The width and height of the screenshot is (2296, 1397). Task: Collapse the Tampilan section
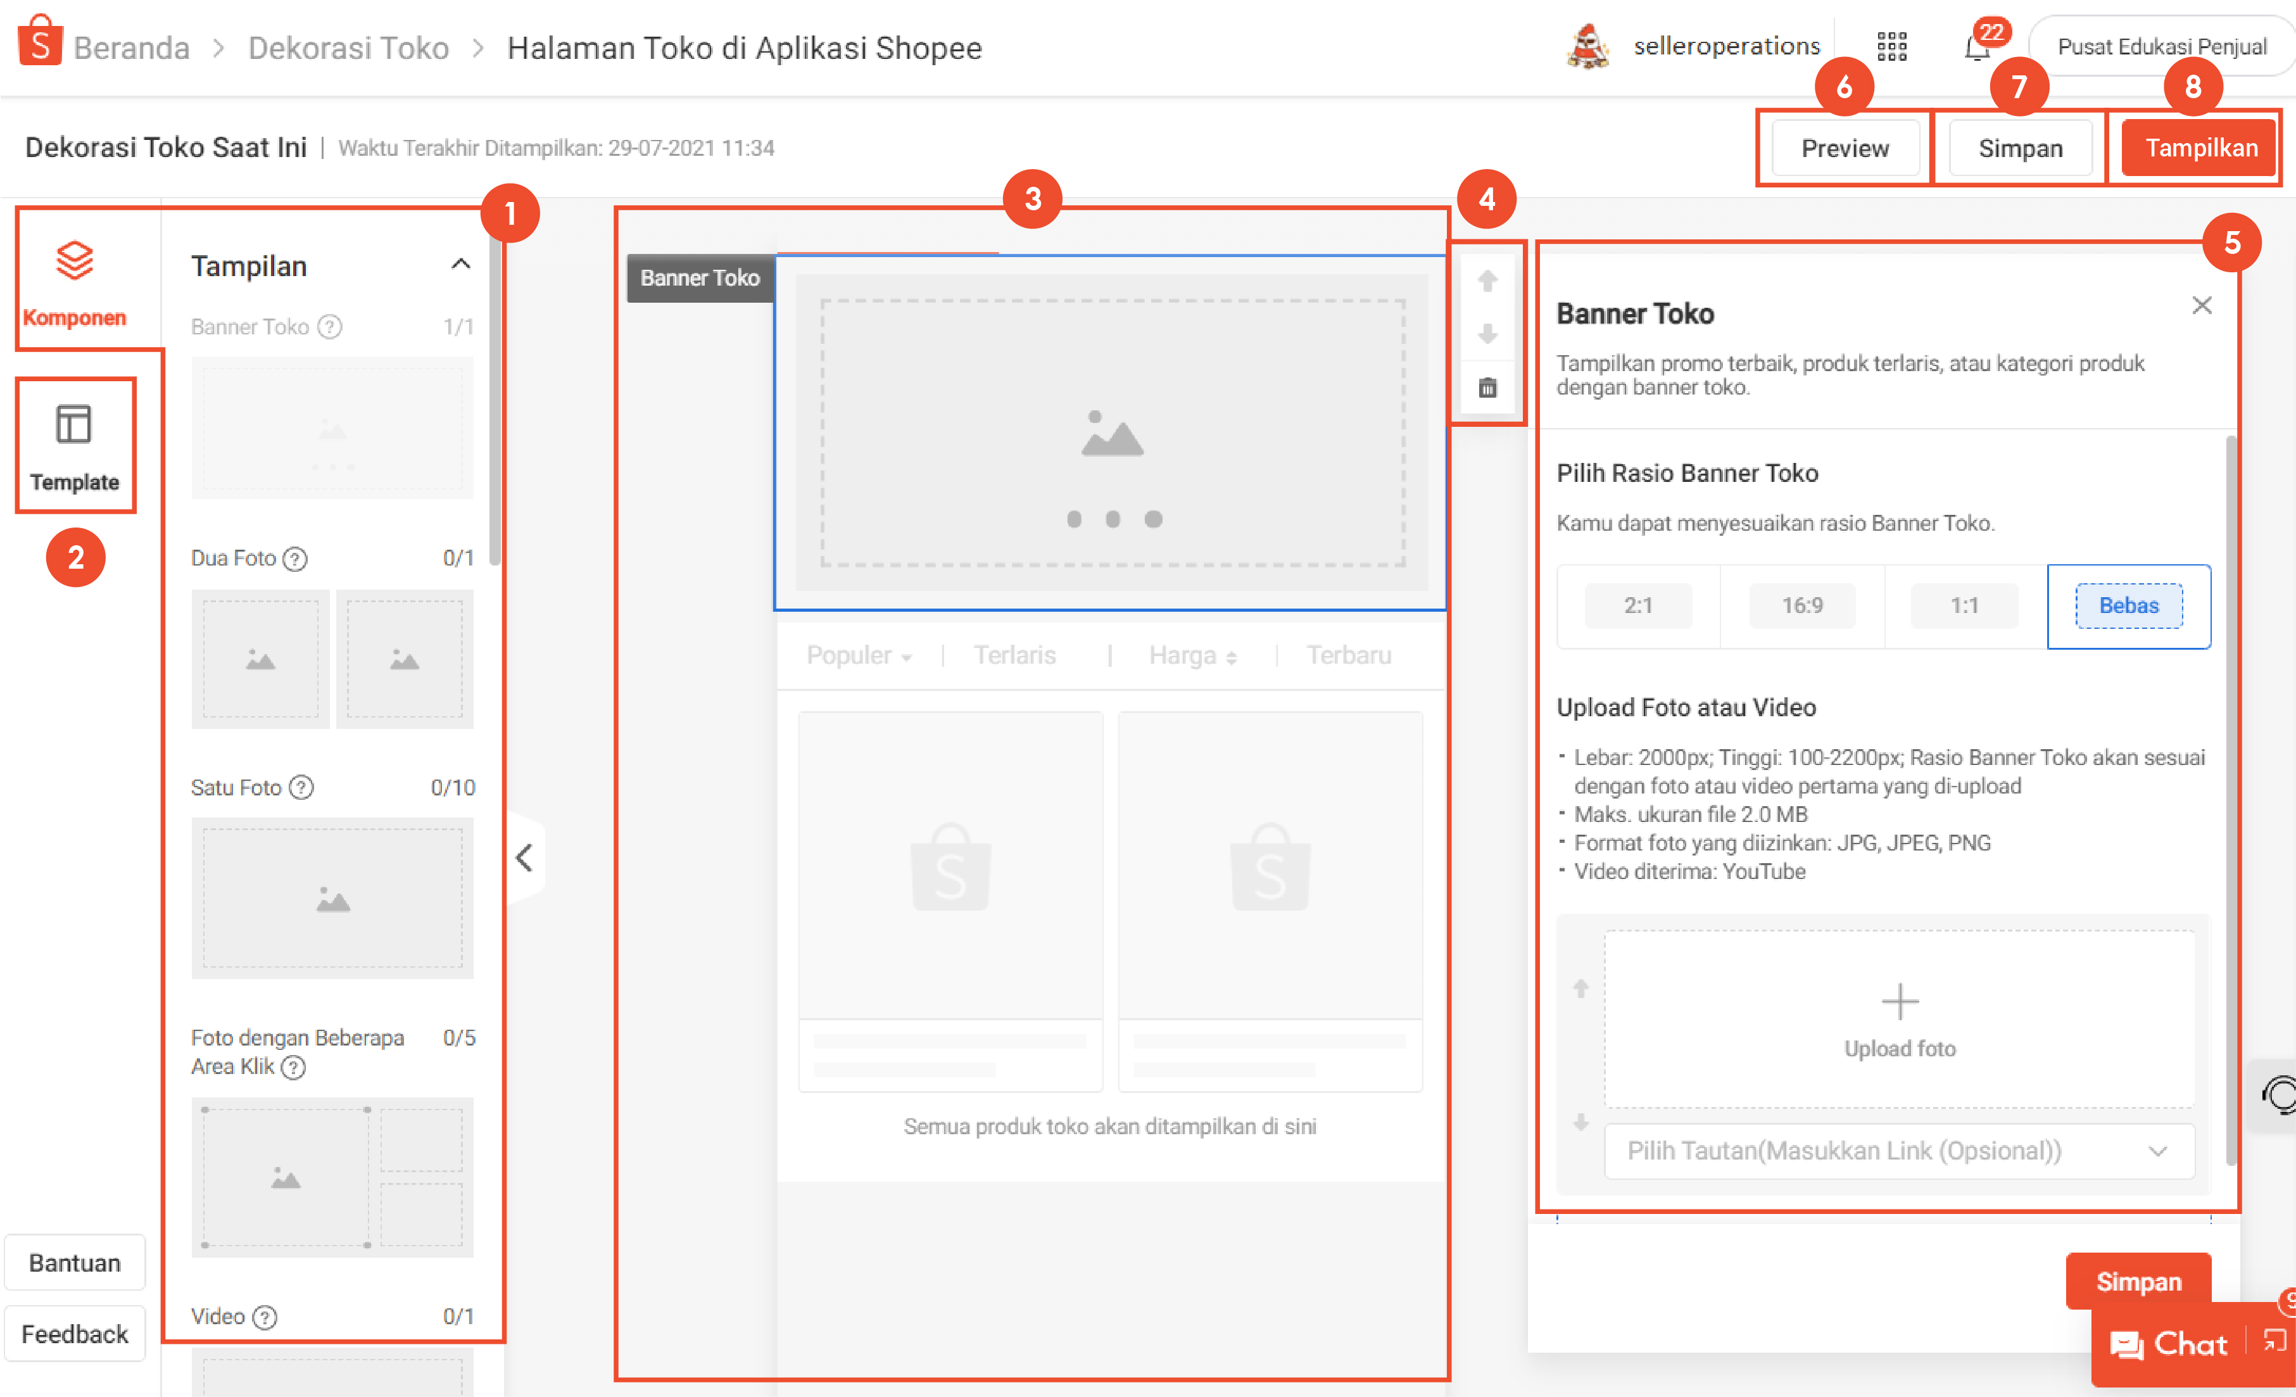[x=460, y=265]
